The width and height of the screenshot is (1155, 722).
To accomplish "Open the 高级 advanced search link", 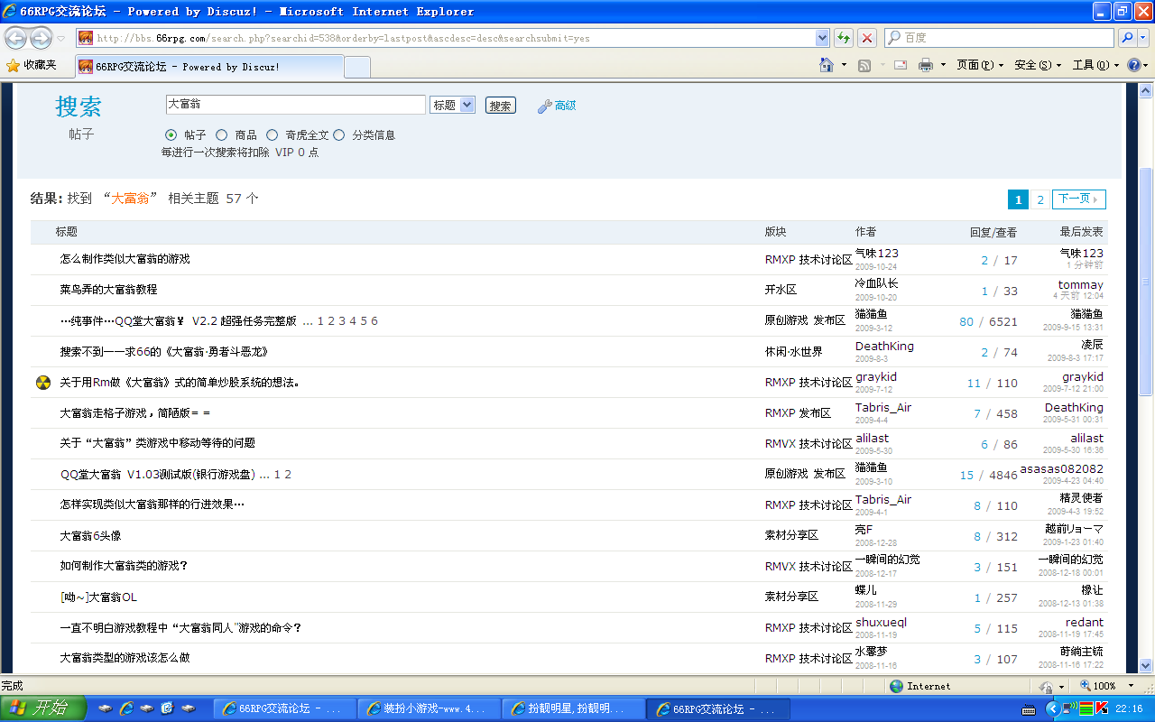I will pyautogui.click(x=565, y=106).
